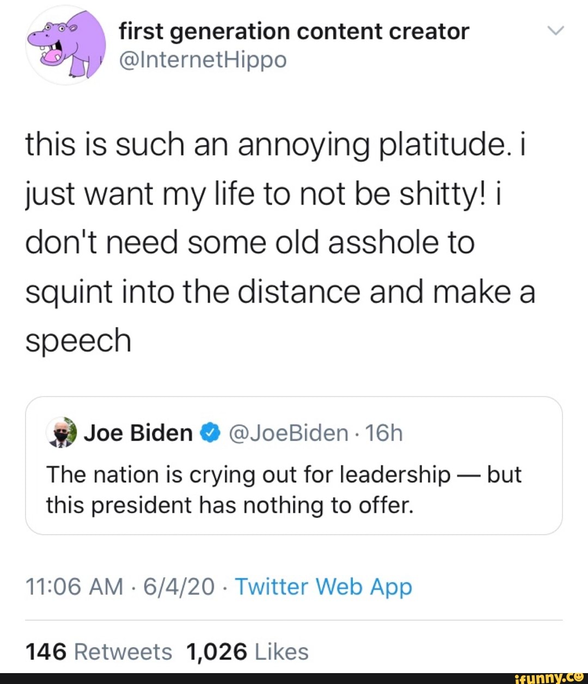Screen dimensions: 588x684
Task: Open the tweet options chevron menu
Action: 556,31
